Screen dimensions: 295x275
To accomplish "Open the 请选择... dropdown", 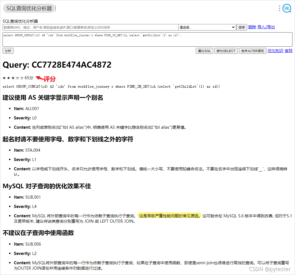I will point(207,27).
